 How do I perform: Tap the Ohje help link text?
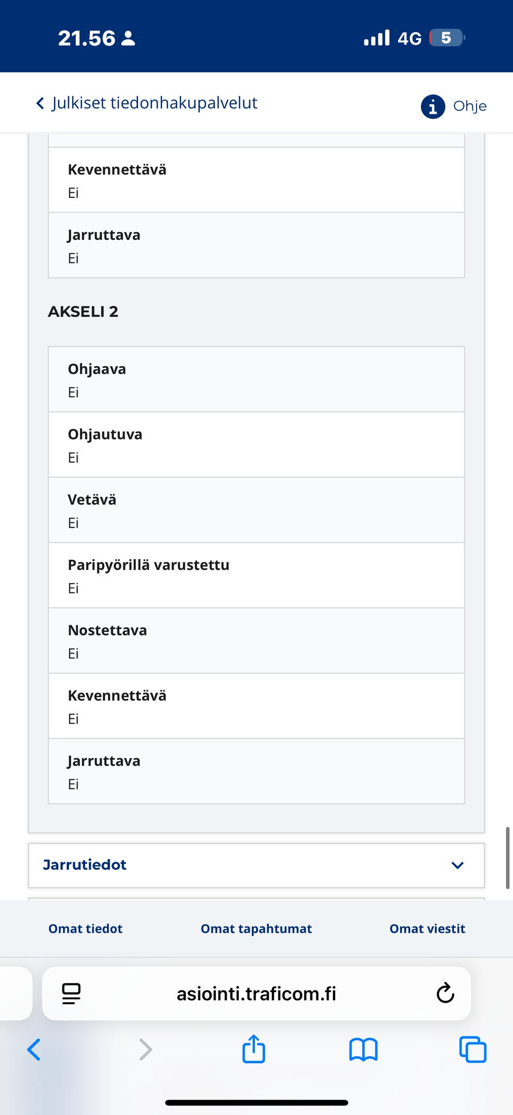[470, 106]
